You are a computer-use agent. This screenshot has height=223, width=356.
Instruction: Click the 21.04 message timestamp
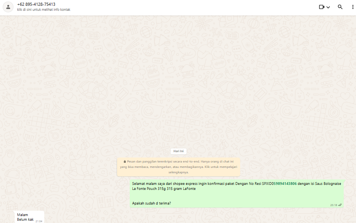39,221
